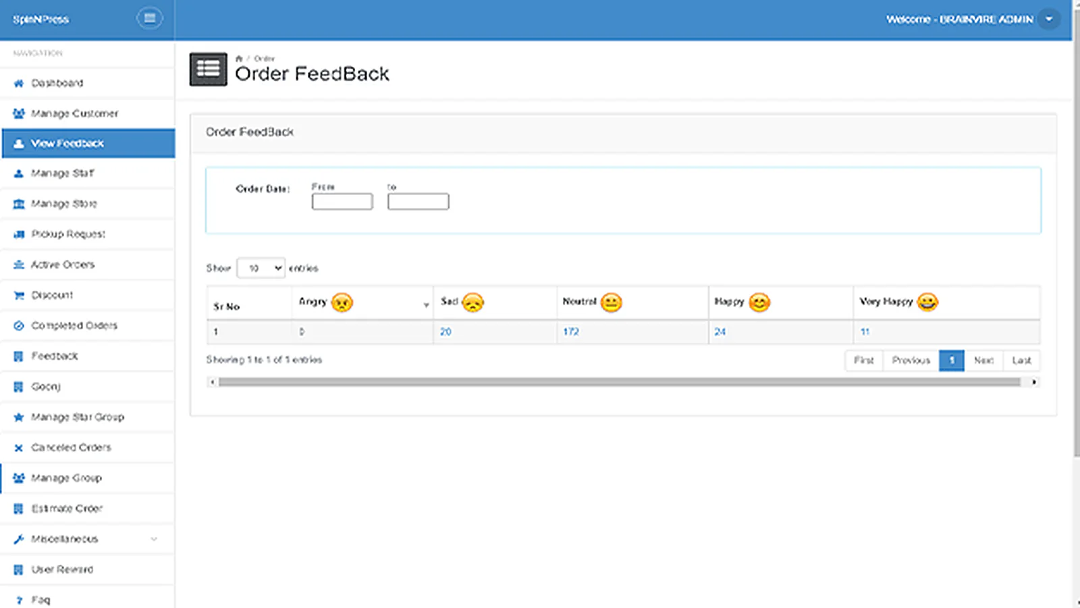Click the Manage Store building icon

click(19, 204)
